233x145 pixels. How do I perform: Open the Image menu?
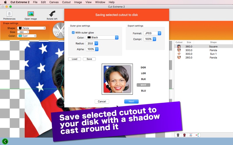[x=78, y=2]
